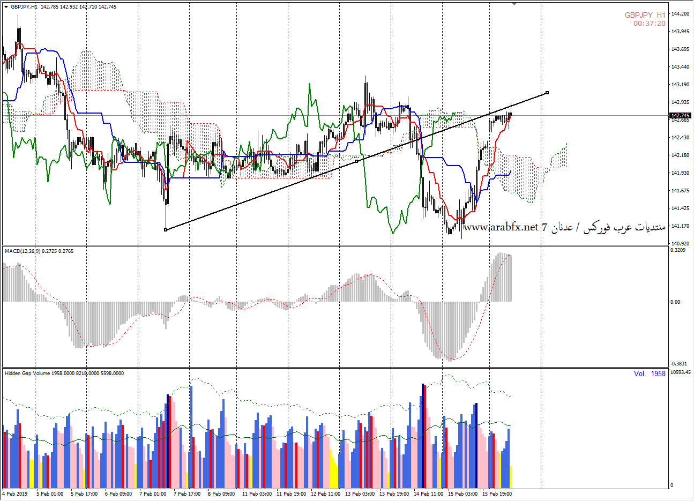Viewport: 694px width, 501px height.
Task: Click price axis level 140.920
Action: pos(681,243)
